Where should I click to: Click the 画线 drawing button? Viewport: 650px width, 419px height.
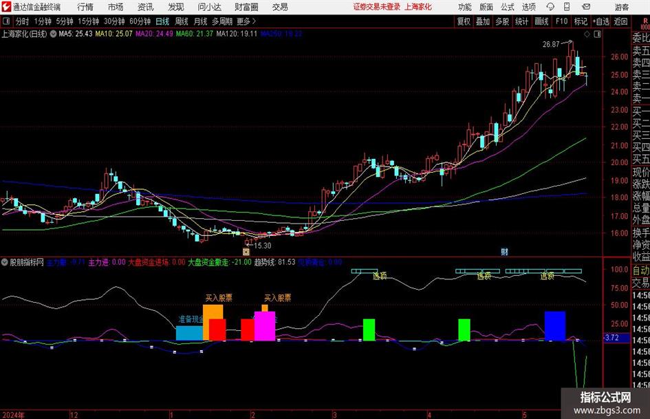tap(541, 21)
